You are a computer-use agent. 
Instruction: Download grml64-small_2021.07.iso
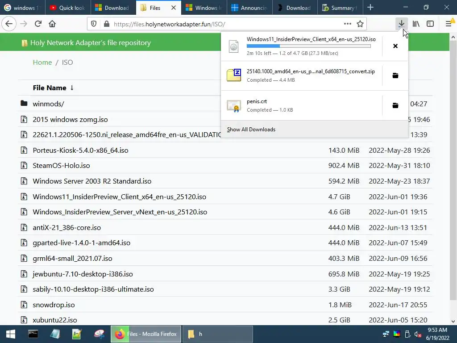tap(73, 259)
